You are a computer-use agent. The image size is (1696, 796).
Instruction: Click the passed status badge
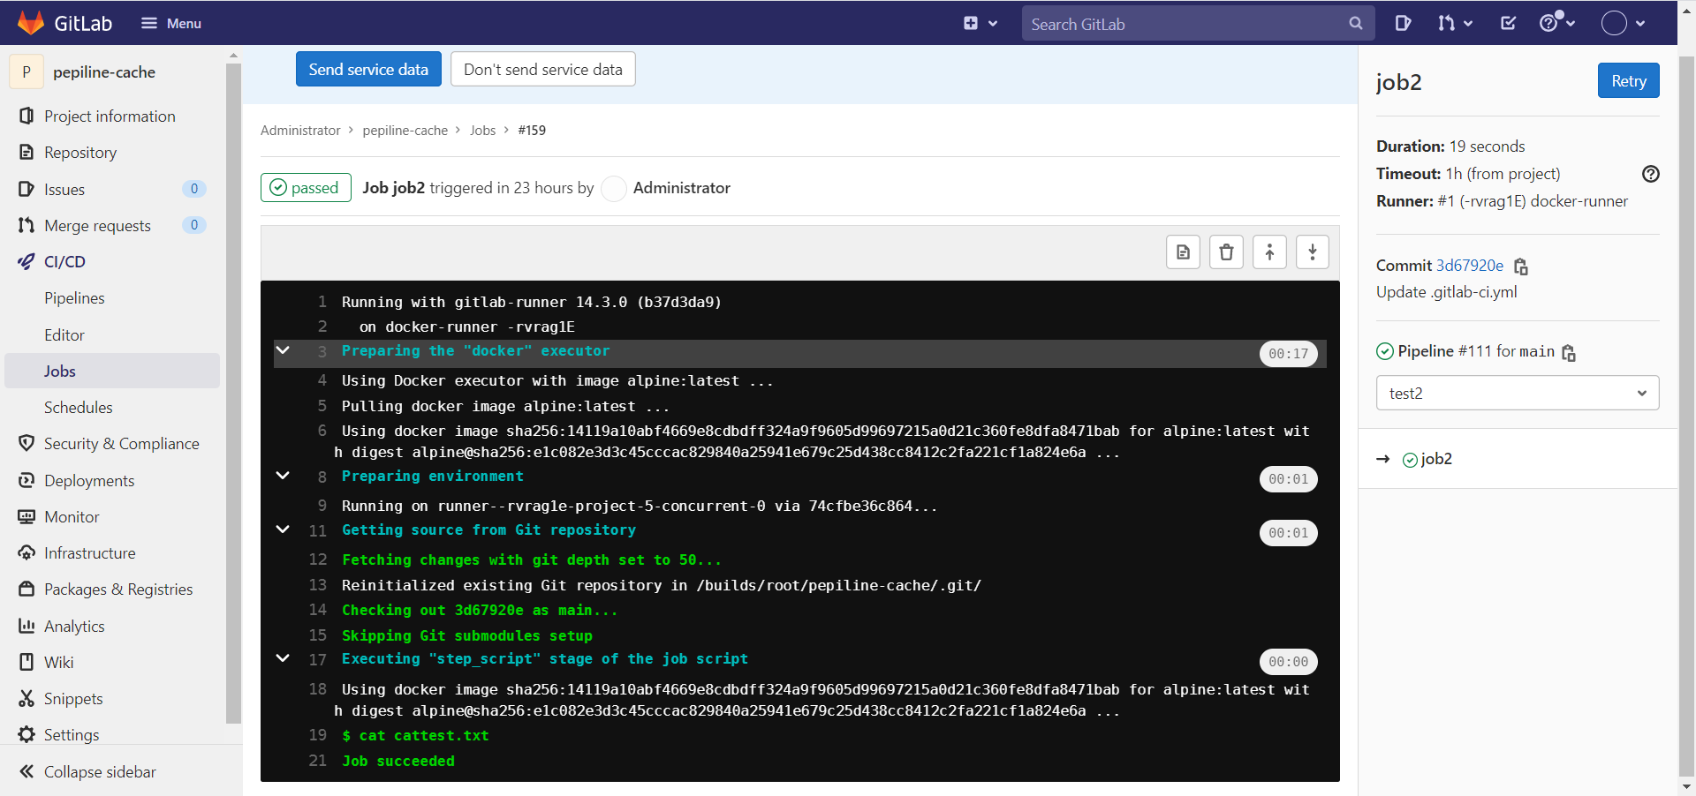(306, 187)
